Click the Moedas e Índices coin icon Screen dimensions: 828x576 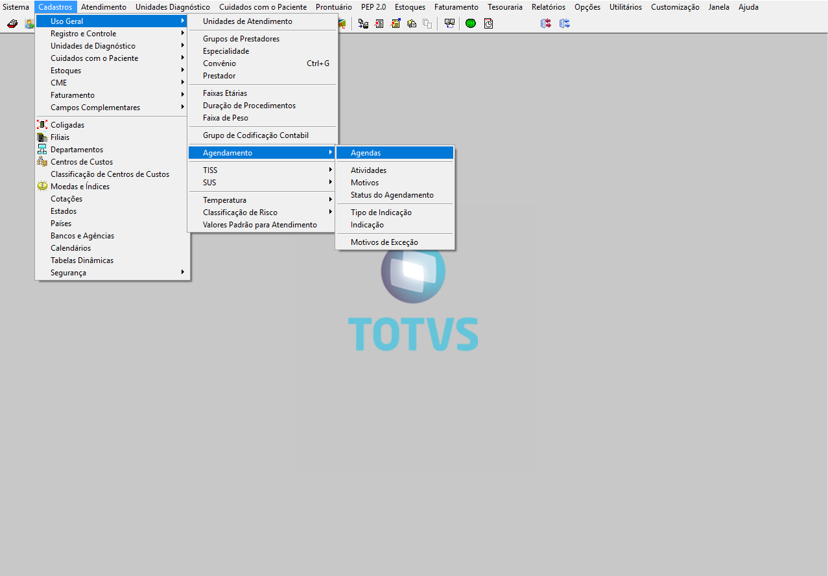click(42, 187)
